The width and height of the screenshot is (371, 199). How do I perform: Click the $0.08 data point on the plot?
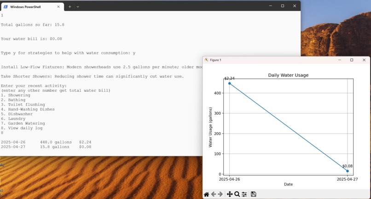click(x=348, y=171)
